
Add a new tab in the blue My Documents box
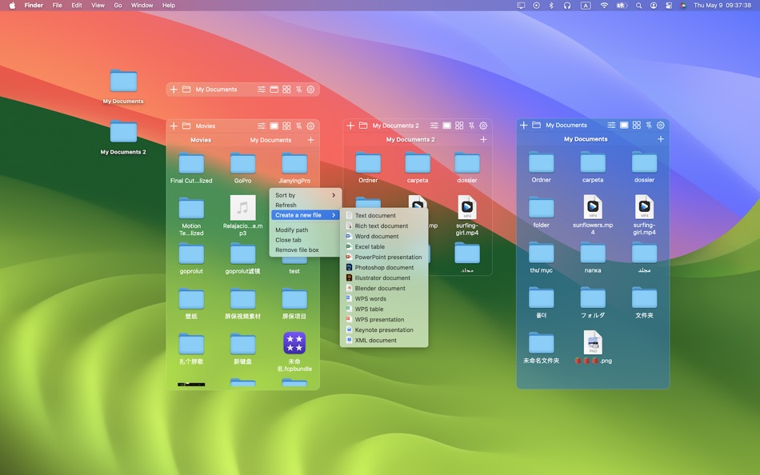coord(661,138)
